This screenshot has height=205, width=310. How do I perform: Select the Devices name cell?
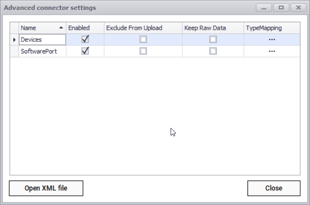(42, 40)
